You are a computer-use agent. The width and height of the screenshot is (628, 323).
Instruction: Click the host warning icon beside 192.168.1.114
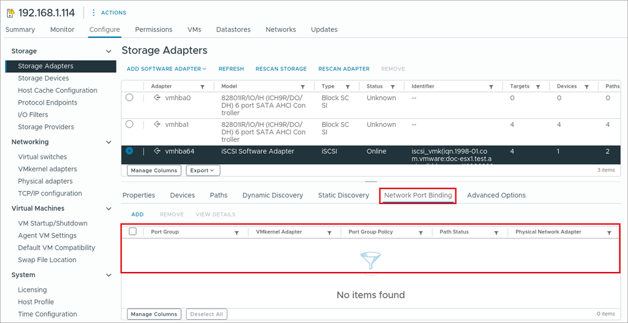point(11,13)
